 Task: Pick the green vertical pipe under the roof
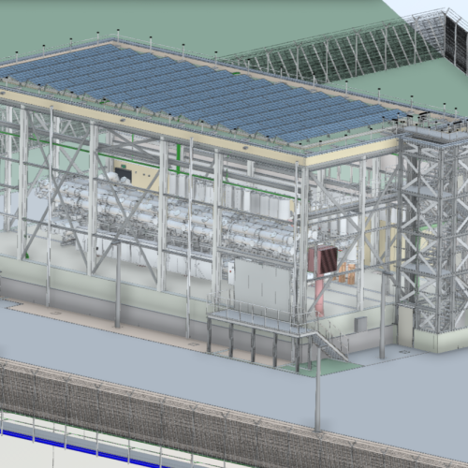pyautogui.click(x=179, y=158)
